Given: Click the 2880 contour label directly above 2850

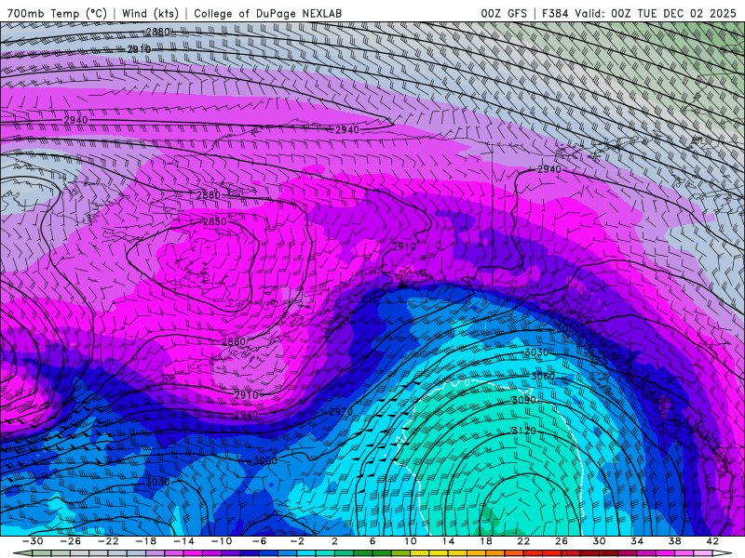Looking at the screenshot, I should coord(209,195).
